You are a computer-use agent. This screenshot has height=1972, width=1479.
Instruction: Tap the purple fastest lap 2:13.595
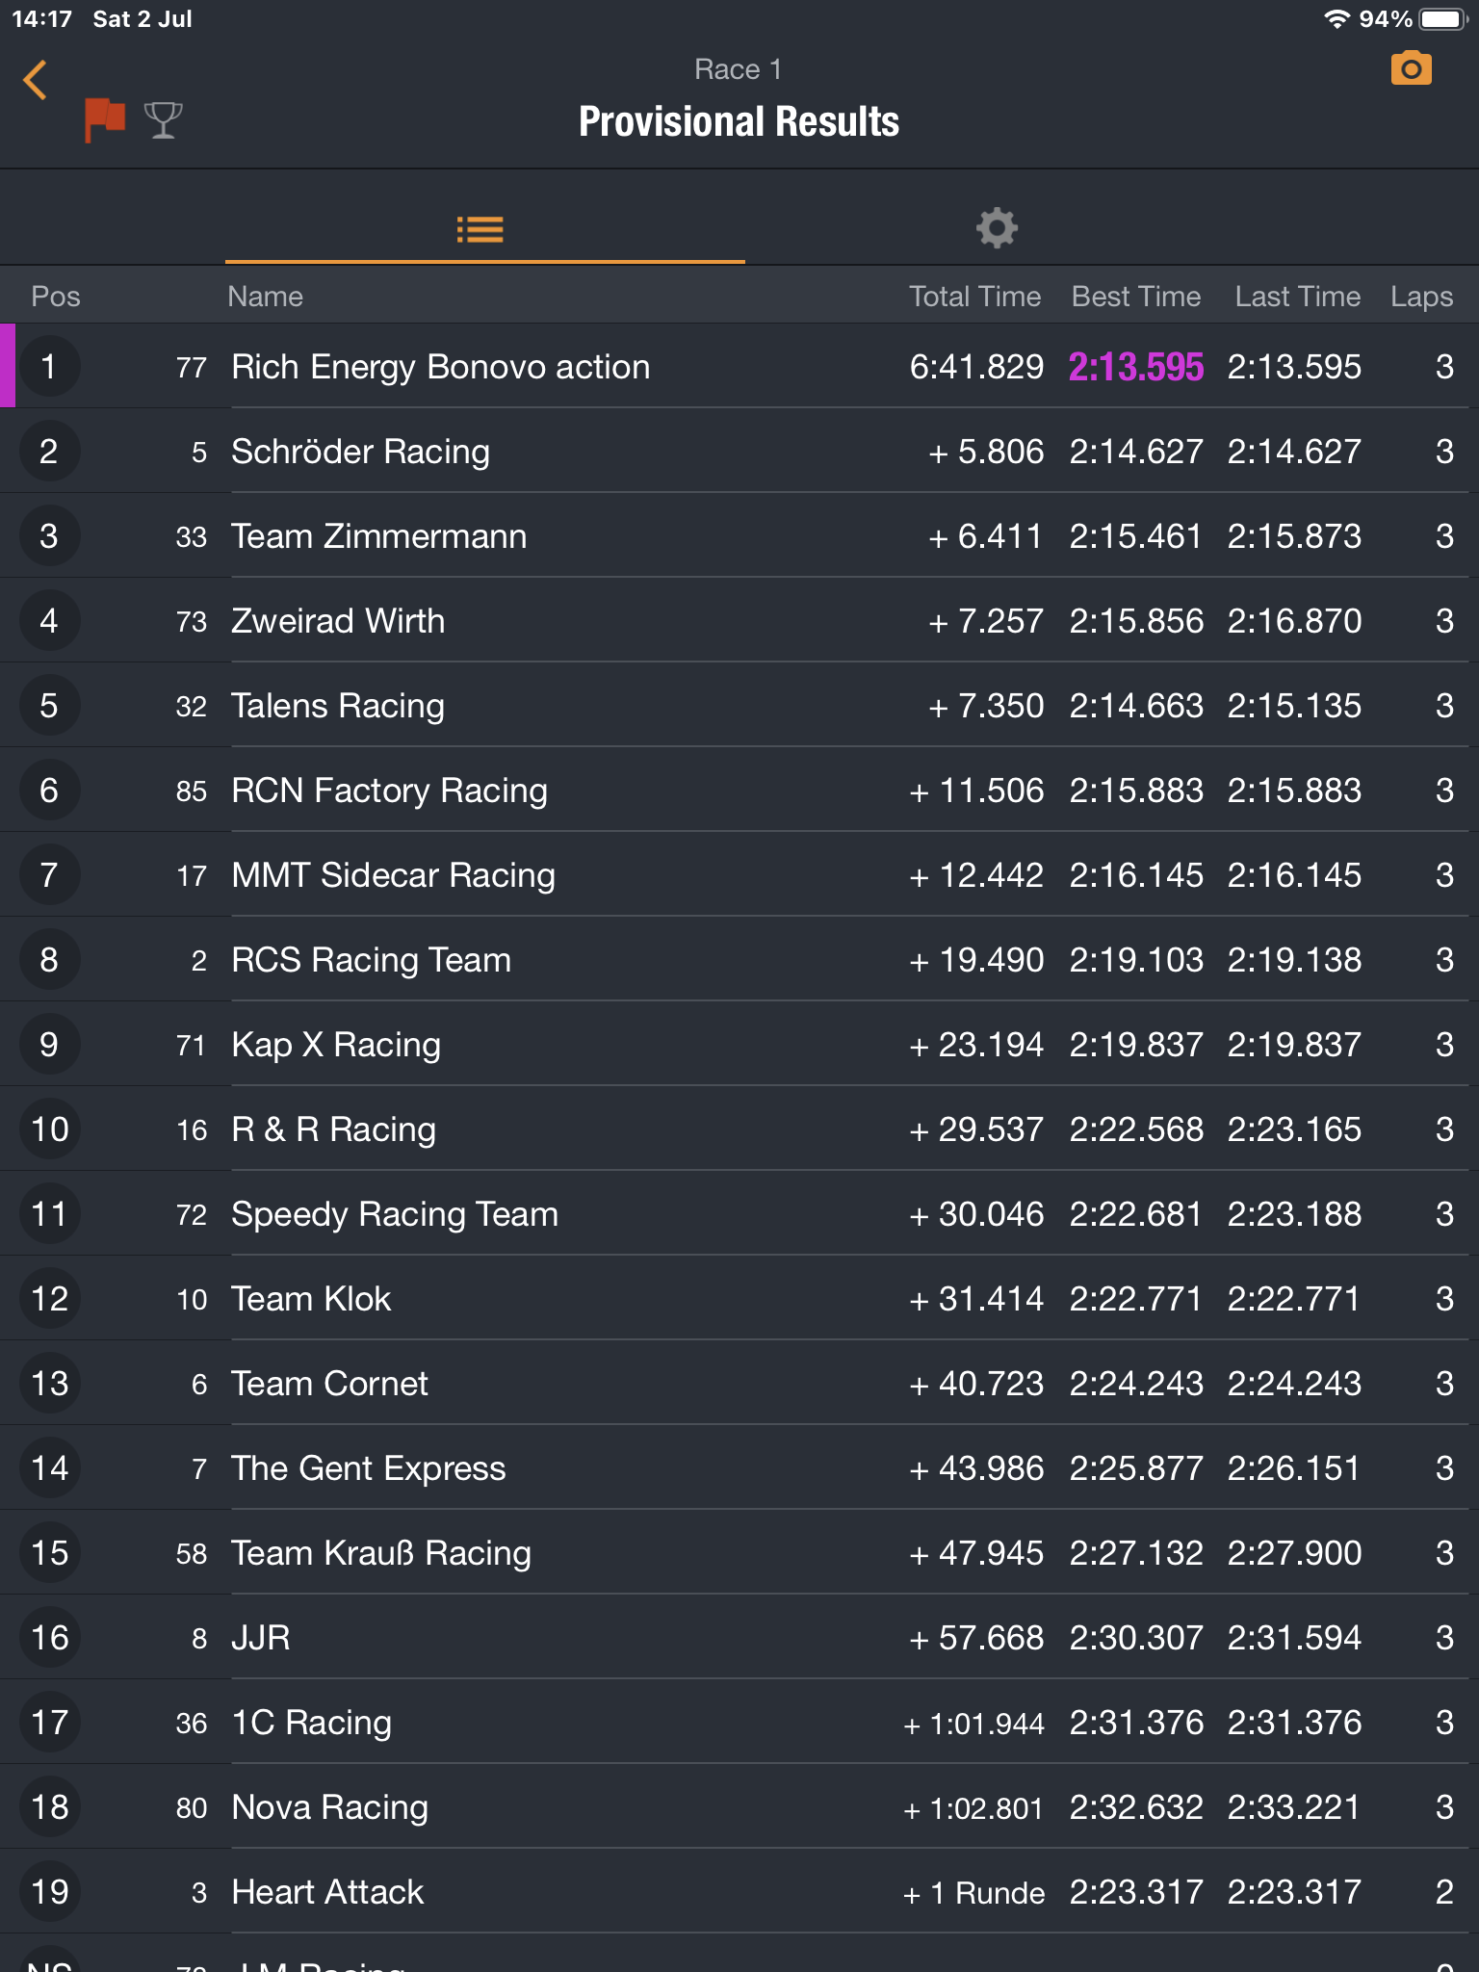tap(1136, 367)
